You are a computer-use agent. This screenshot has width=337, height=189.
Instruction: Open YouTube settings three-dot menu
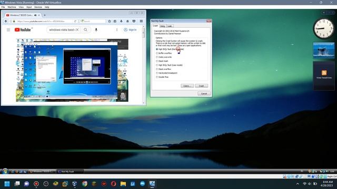117,30
